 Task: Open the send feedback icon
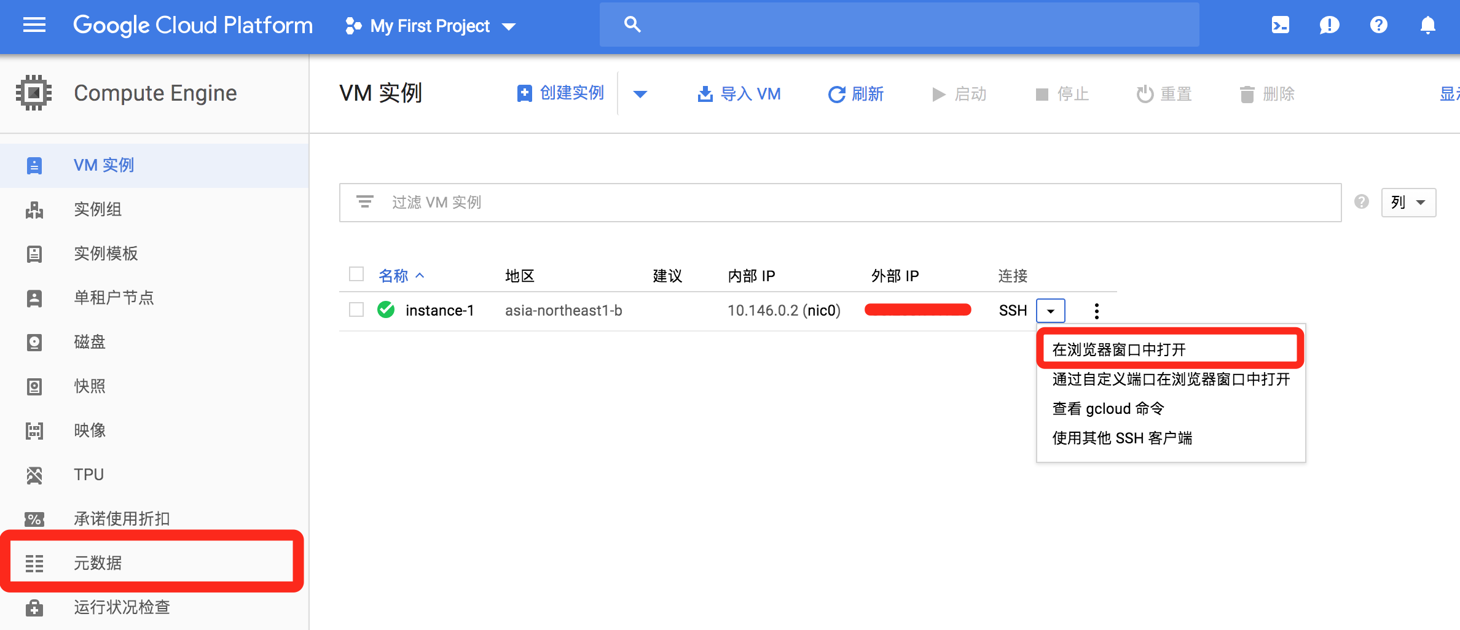tap(1329, 25)
